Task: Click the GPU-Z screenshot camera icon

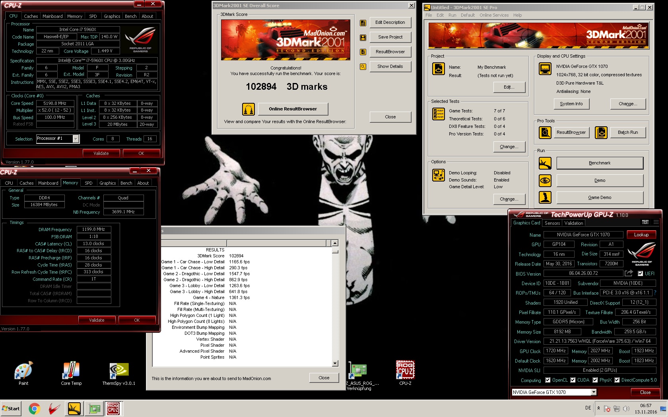Action: click(645, 222)
